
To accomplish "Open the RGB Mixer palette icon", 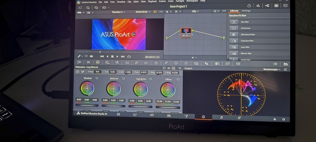I will (117, 63).
